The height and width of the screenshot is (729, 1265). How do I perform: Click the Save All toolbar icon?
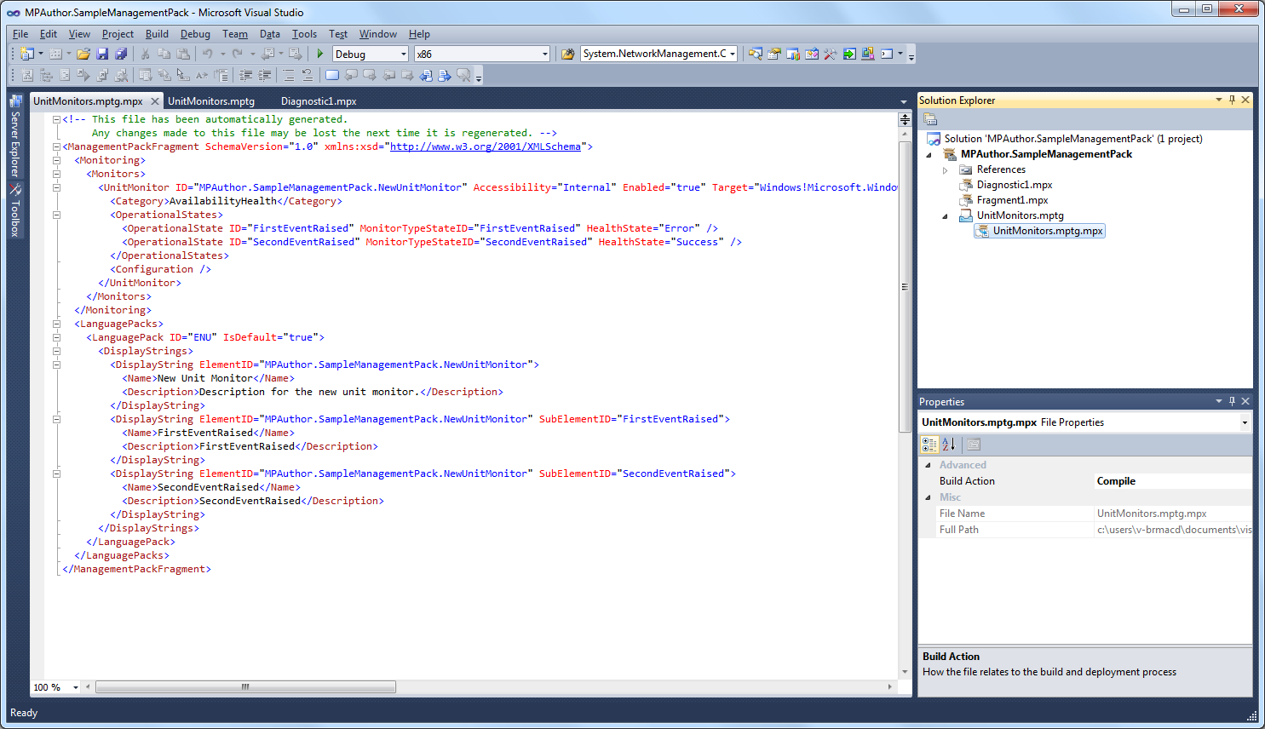point(121,54)
